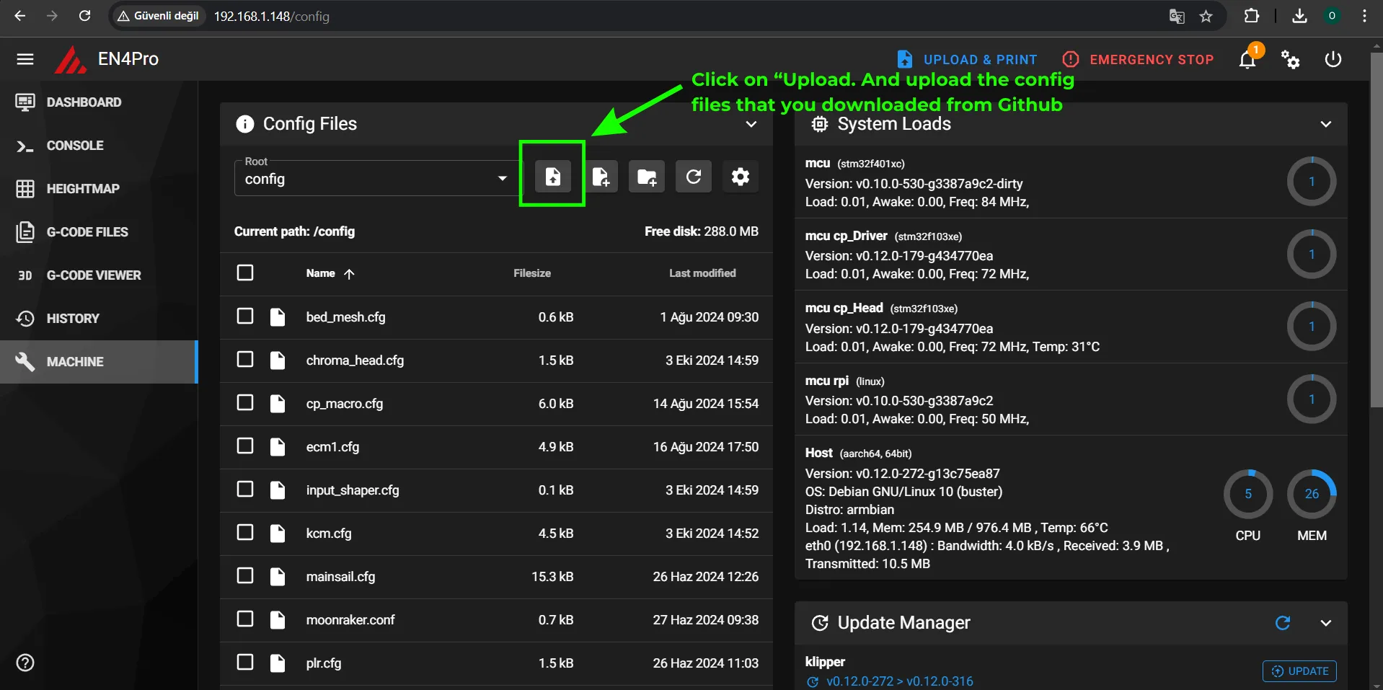
Task: Open the G-Code Viewer page
Action: pos(99,275)
